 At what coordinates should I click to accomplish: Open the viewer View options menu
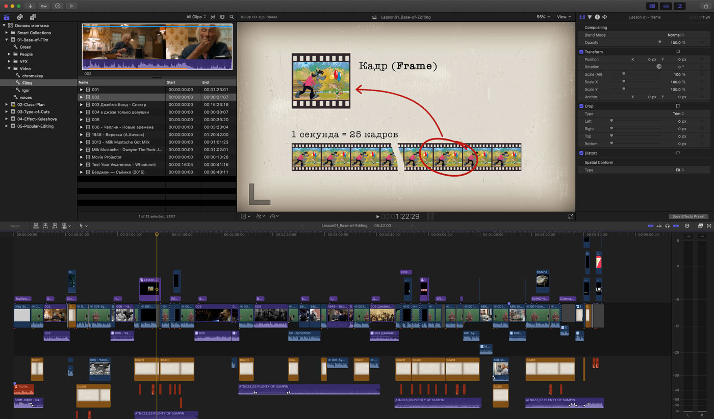564,17
